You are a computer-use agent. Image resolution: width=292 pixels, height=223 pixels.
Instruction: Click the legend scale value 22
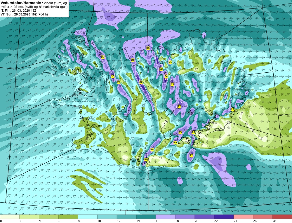pyautogui.click(x=216, y=221)
